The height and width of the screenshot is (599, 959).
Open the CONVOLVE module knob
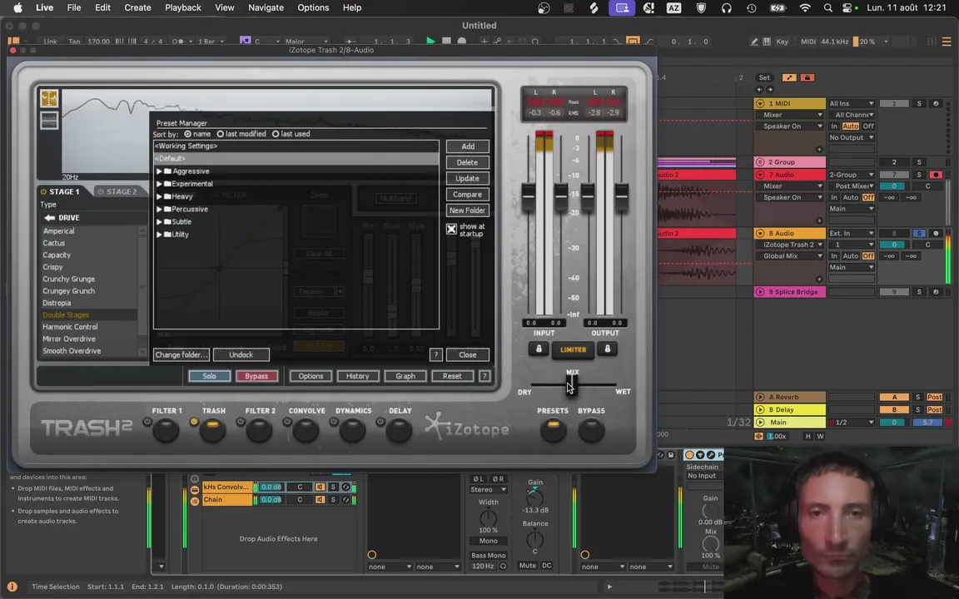click(x=306, y=430)
